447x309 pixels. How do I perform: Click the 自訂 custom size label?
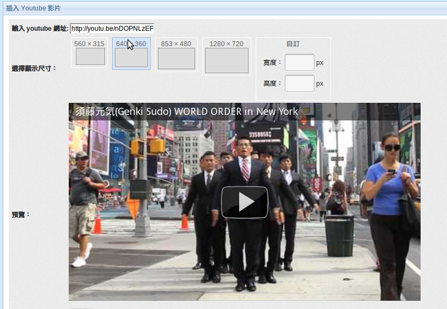(293, 44)
